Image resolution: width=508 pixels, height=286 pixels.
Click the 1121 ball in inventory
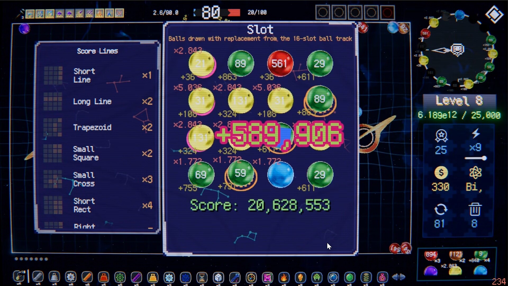click(x=456, y=255)
